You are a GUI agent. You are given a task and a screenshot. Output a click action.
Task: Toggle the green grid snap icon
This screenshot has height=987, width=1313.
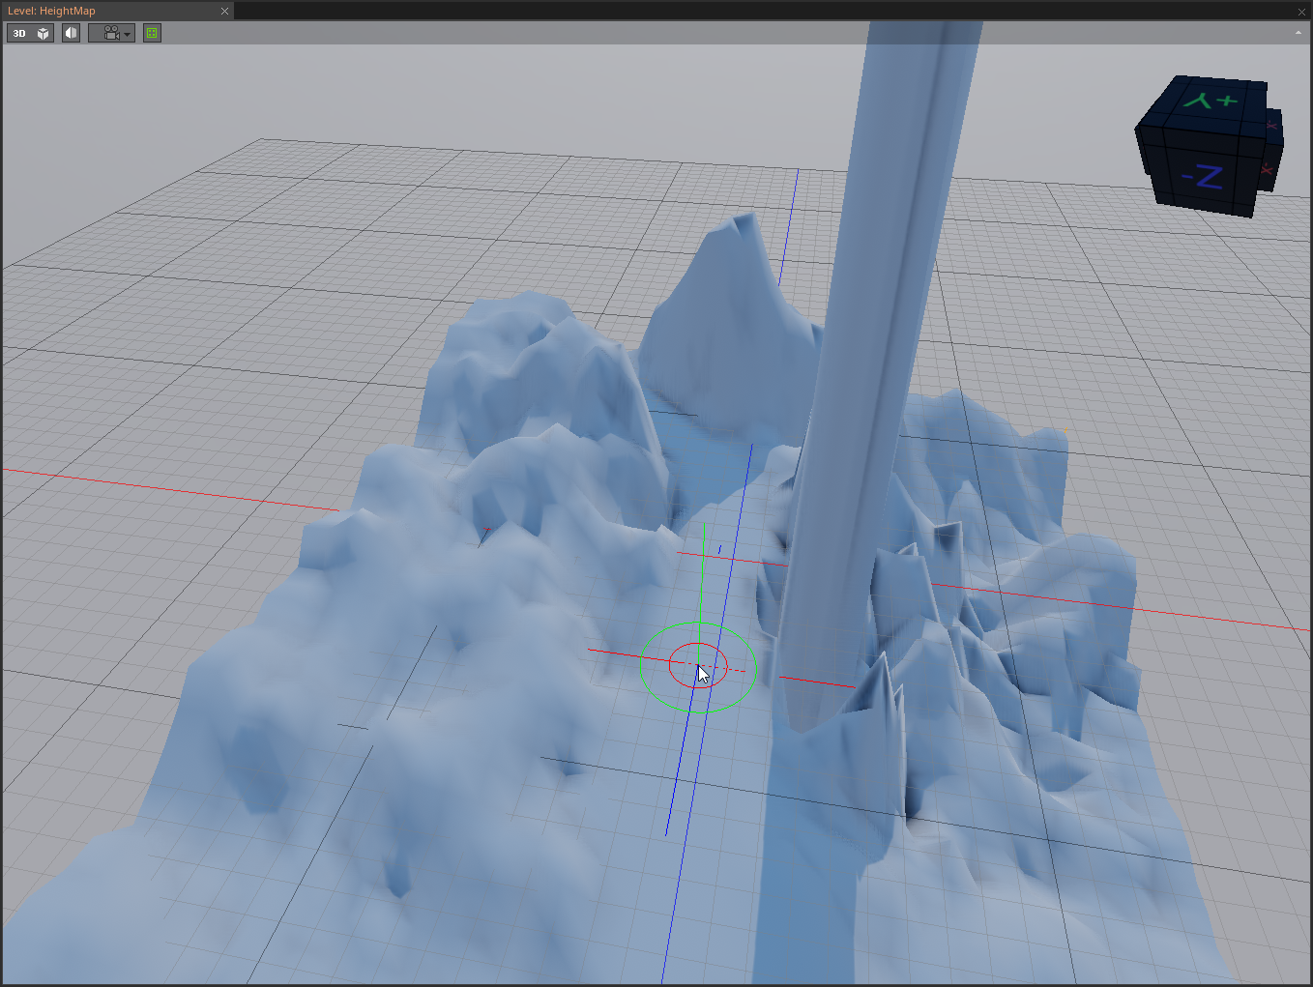point(152,33)
